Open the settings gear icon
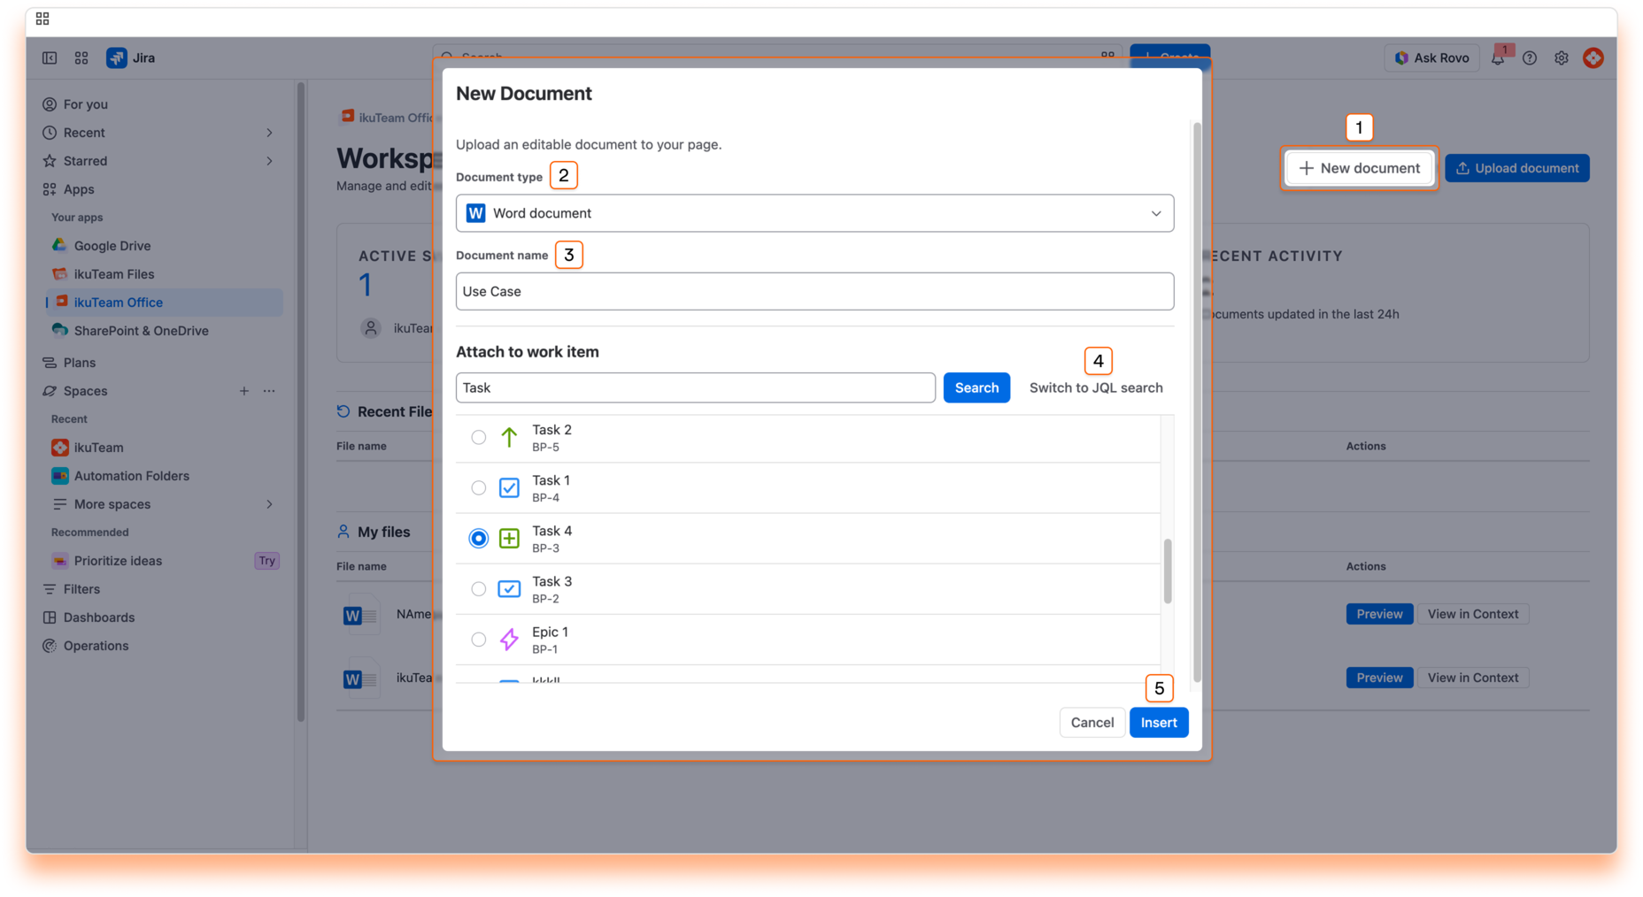The width and height of the screenshot is (1643, 897). (x=1562, y=57)
